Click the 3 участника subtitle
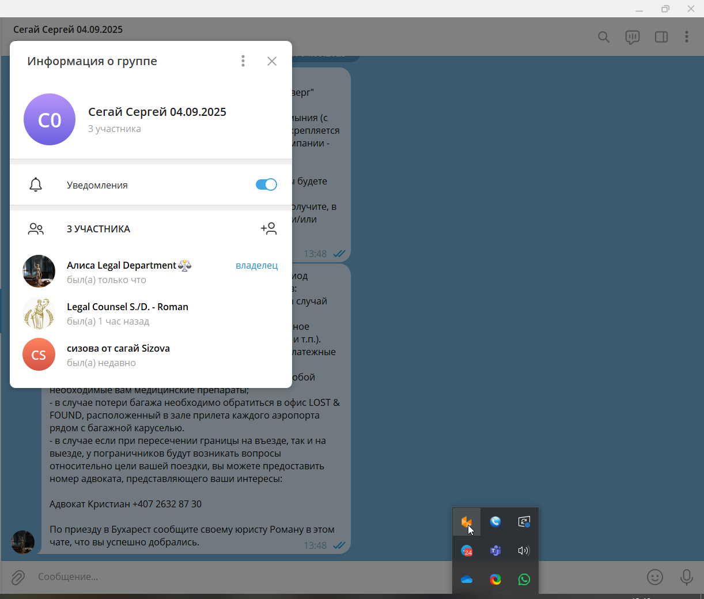The width and height of the screenshot is (704, 599). 115,129
